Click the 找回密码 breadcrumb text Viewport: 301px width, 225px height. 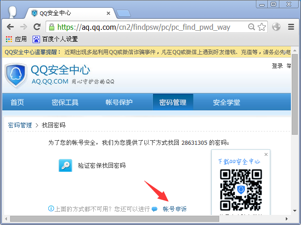(54, 125)
